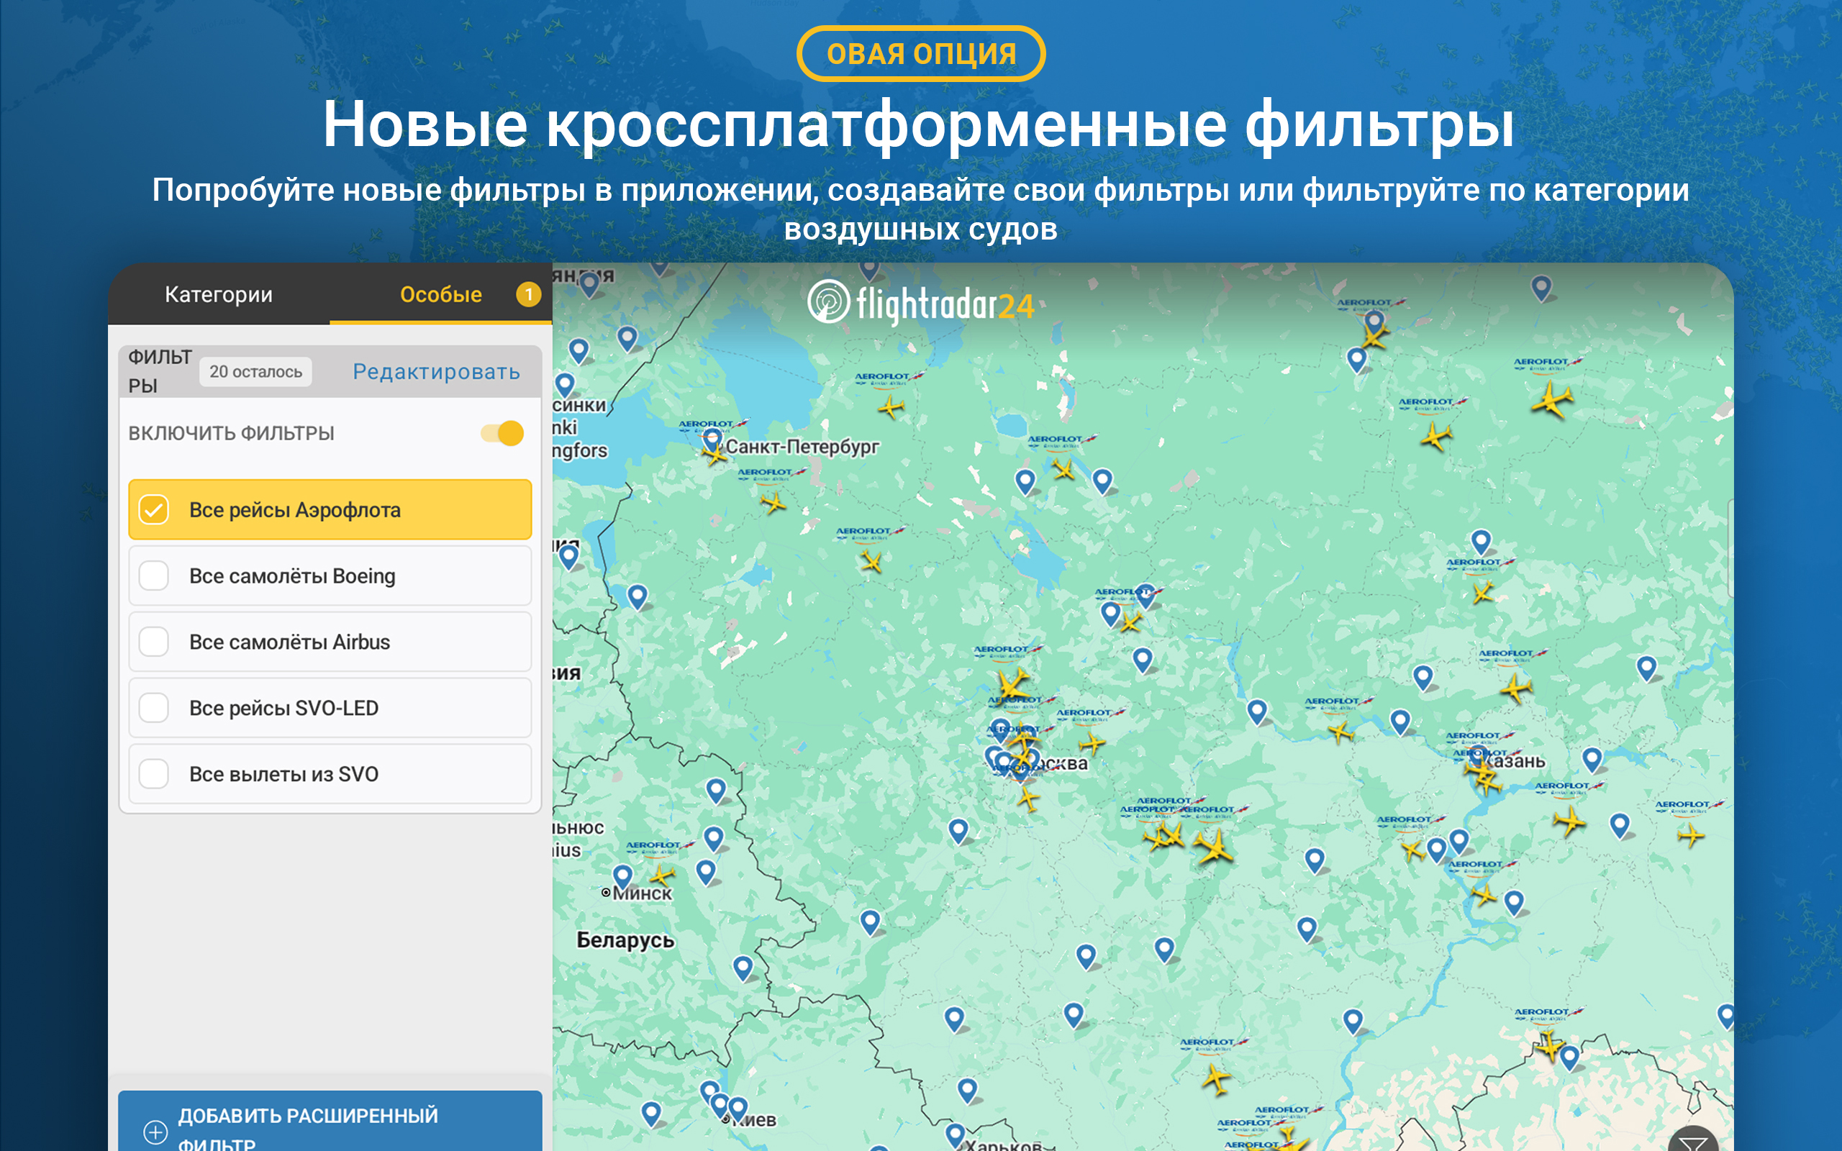Click the ОВАЯ ОПЦИЯ badge at top

click(x=921, y=53)
